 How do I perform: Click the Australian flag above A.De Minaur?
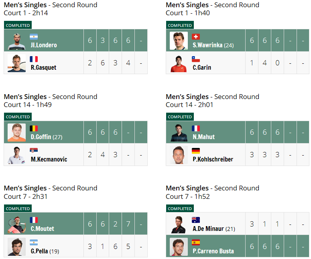(x=195, y=220)
